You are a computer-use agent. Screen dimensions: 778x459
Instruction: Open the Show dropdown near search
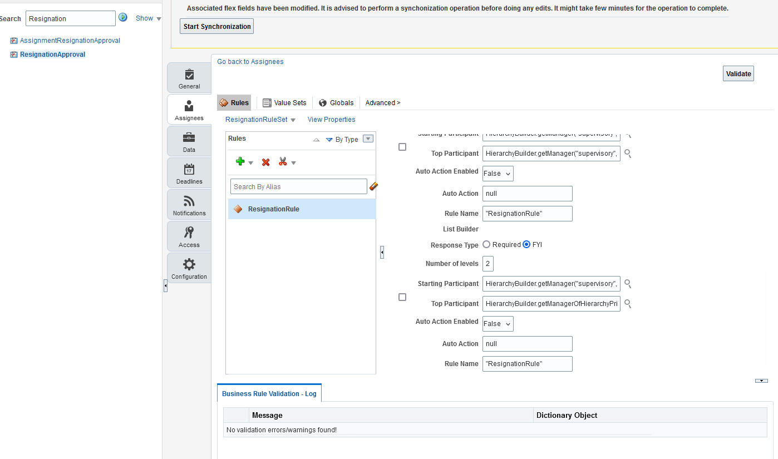point(149,18)
